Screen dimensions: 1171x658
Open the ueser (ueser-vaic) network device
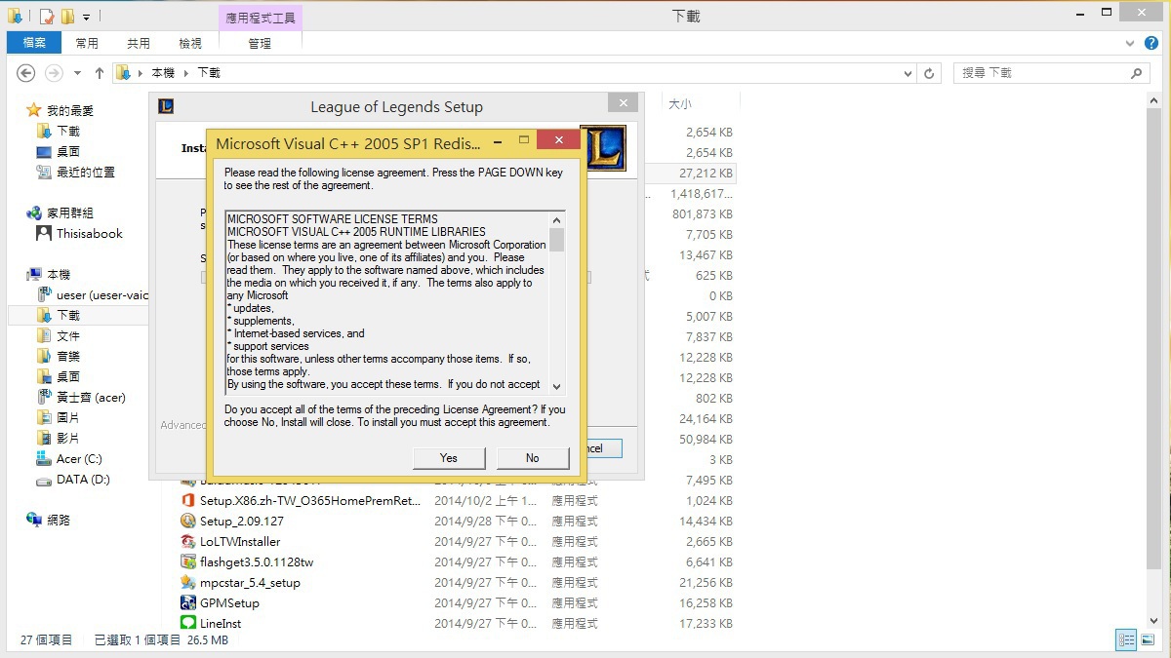(x=101, y=295)
